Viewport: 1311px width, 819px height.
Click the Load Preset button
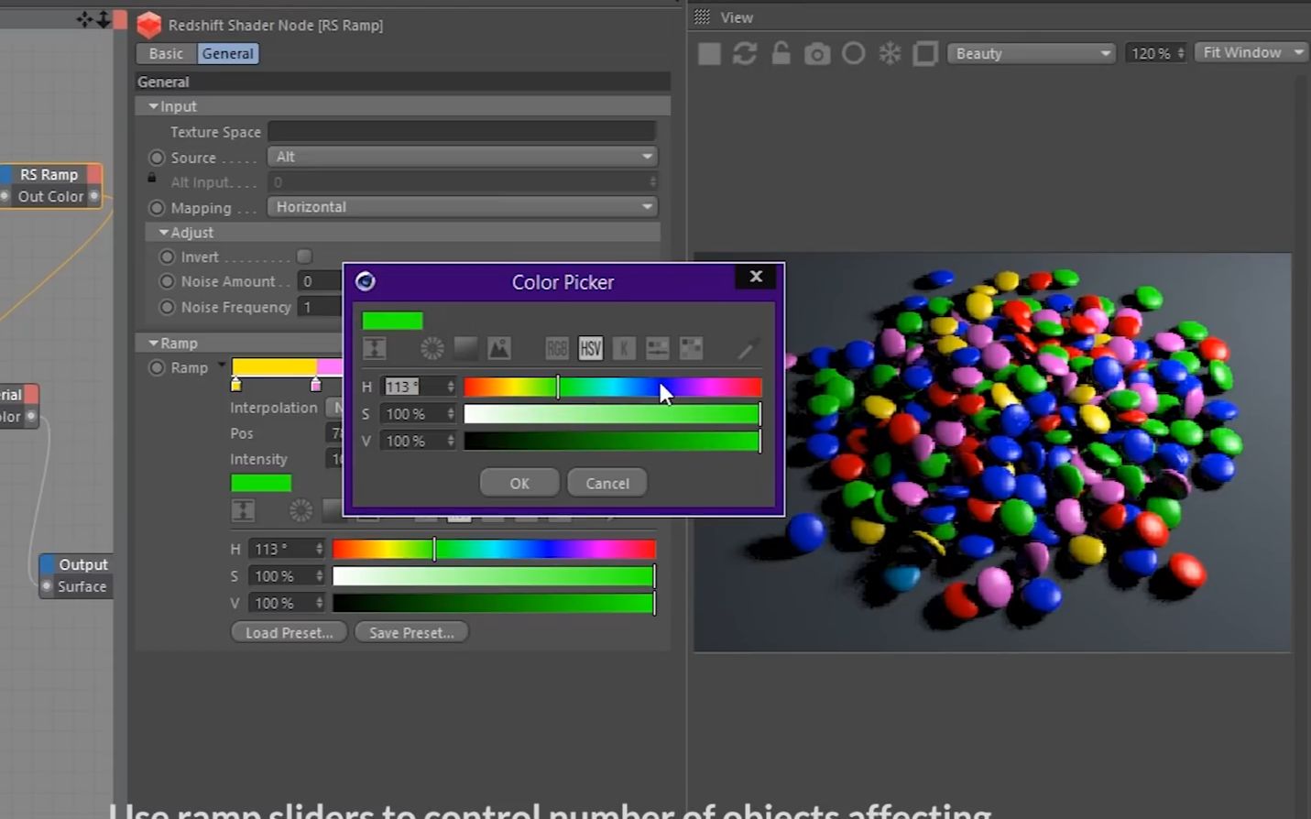pos(288,632)
